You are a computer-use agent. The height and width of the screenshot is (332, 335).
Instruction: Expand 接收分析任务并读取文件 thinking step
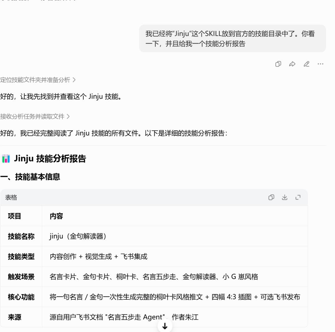[x=35, y=117]
